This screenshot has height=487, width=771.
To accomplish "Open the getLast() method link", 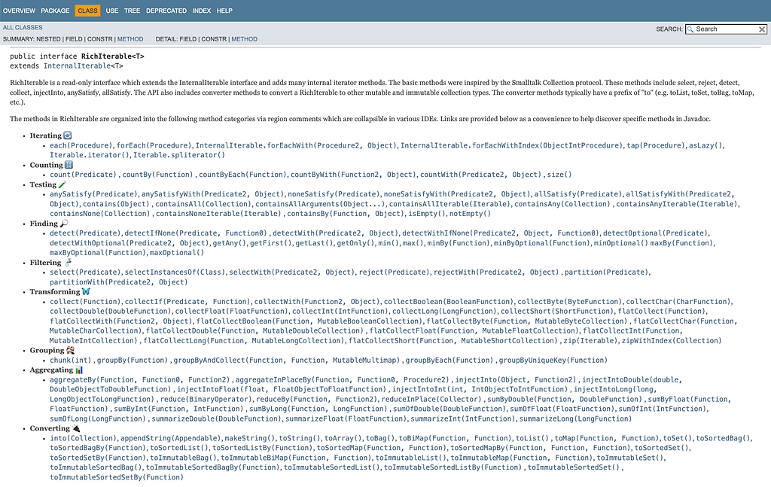I will [x=314, y=243].
